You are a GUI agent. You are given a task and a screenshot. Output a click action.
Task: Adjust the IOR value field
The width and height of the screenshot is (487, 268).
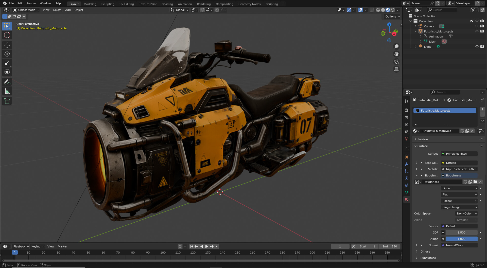(x=461, y=233)
